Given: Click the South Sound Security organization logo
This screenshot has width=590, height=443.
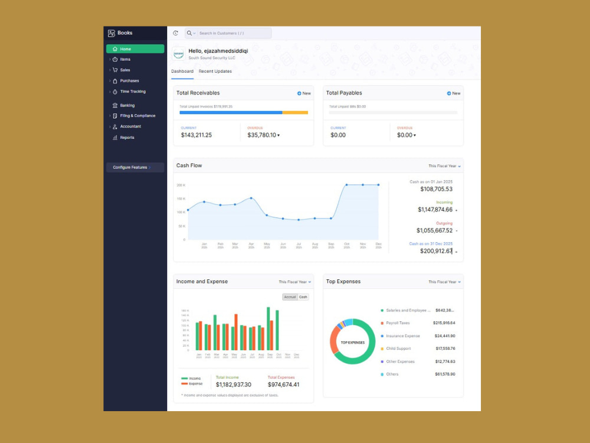Looking at the screenshot, I should pyautogui.click(x=179, y=54).
